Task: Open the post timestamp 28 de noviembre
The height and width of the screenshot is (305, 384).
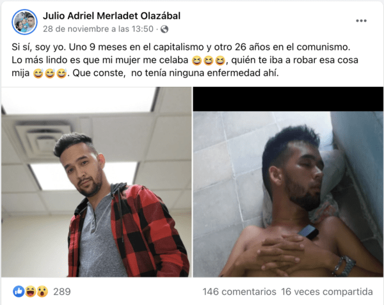Action: (x=98, y=29)
